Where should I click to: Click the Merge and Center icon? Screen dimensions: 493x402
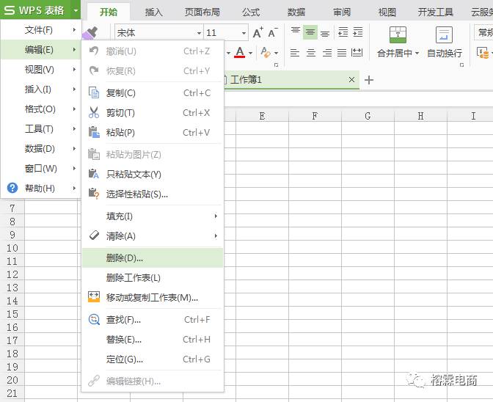(398, 34)
